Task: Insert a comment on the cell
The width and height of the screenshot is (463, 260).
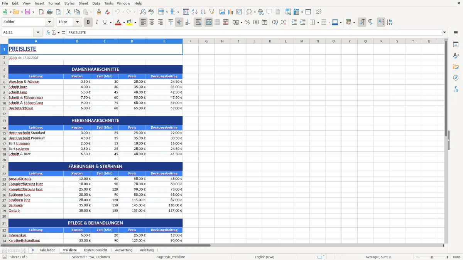Action: (x=269, y=12)
